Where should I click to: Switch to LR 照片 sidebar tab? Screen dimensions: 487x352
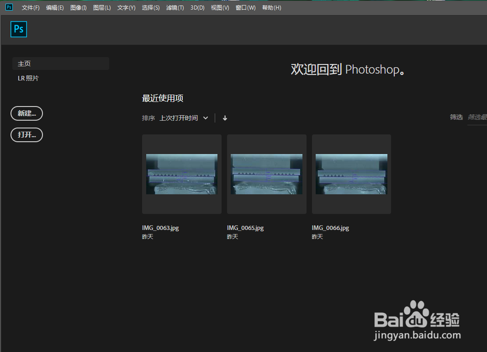[x=28, y=78]
